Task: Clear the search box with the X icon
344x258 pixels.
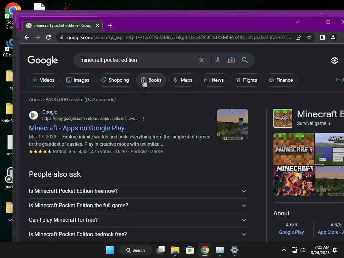Action: point(202,60)
